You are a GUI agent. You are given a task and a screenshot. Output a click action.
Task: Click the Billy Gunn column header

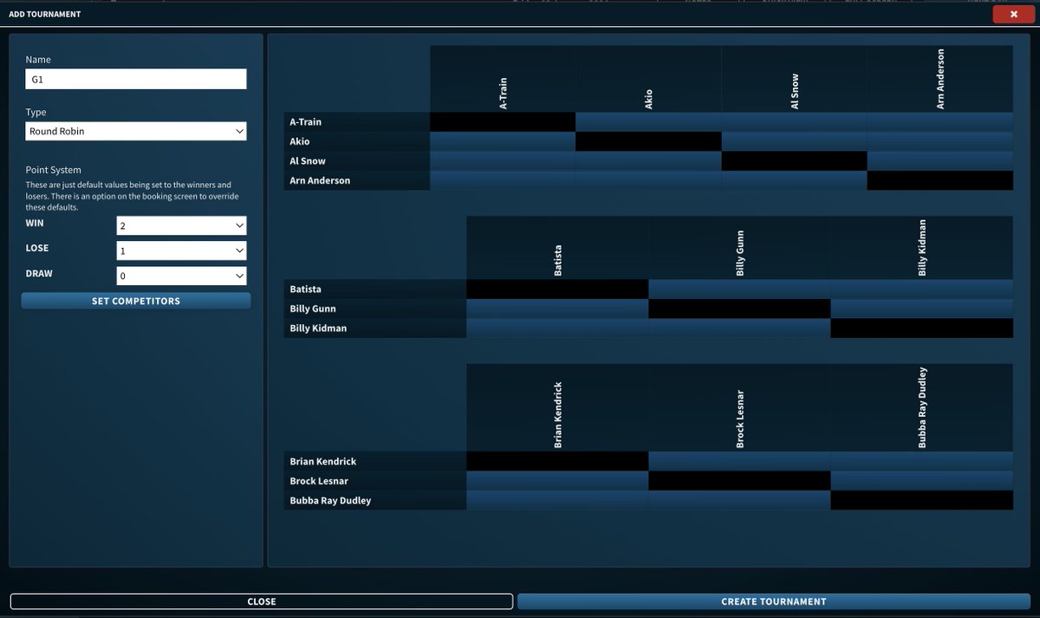(739, 248)
